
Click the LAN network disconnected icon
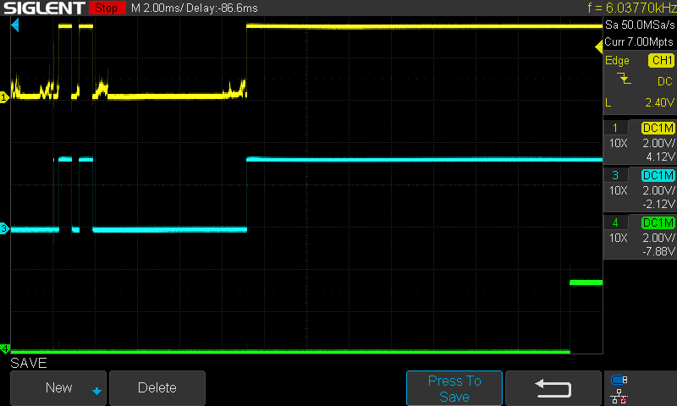pyautogui.click(x=619, y=397)
